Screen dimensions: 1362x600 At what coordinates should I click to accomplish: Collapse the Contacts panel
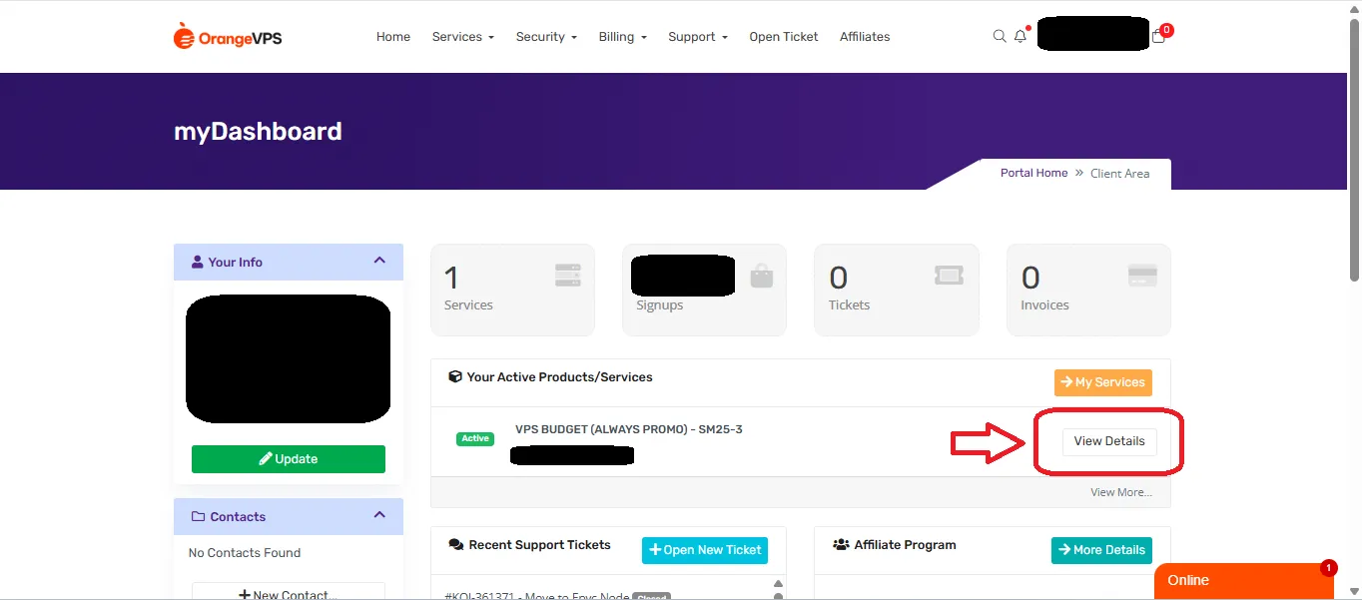(378, 516)
